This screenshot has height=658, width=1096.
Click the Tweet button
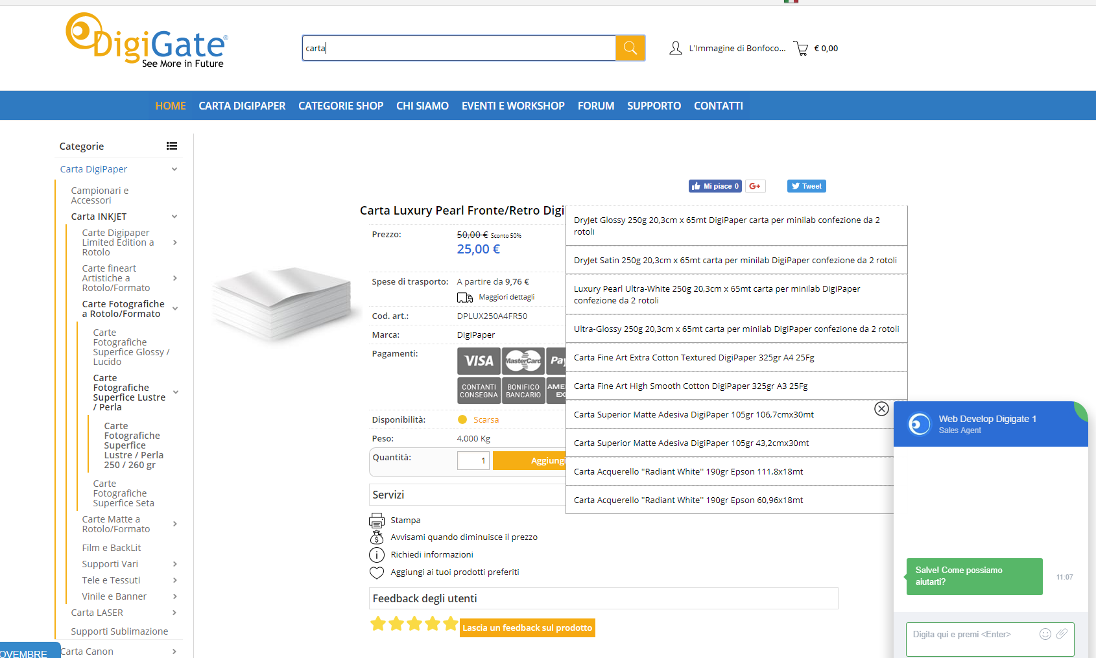pos(806,186)
